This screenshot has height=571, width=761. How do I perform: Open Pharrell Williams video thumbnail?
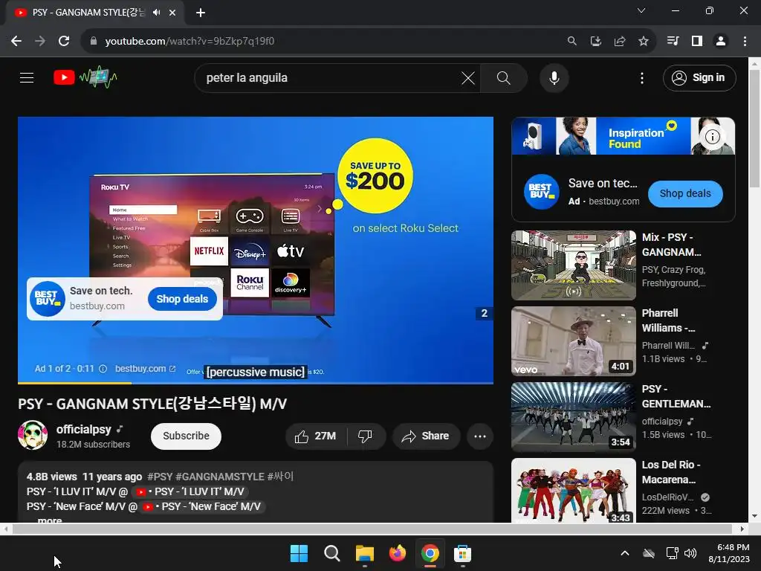point(573,341)
